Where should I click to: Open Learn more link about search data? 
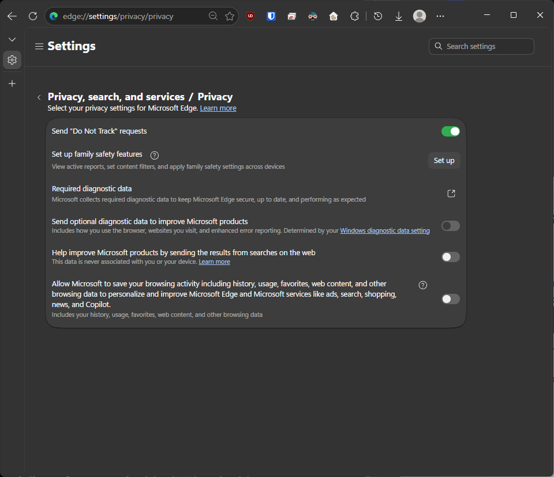pyautogui.click(x=214, y=262)
